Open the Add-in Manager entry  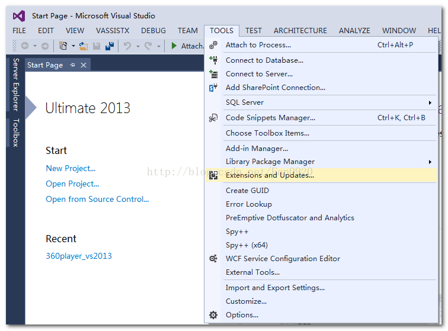point(321,149)
